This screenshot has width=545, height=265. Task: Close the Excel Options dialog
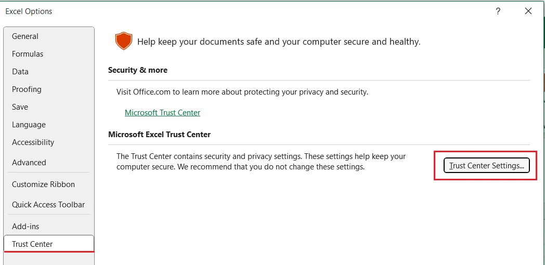[528, 11]
